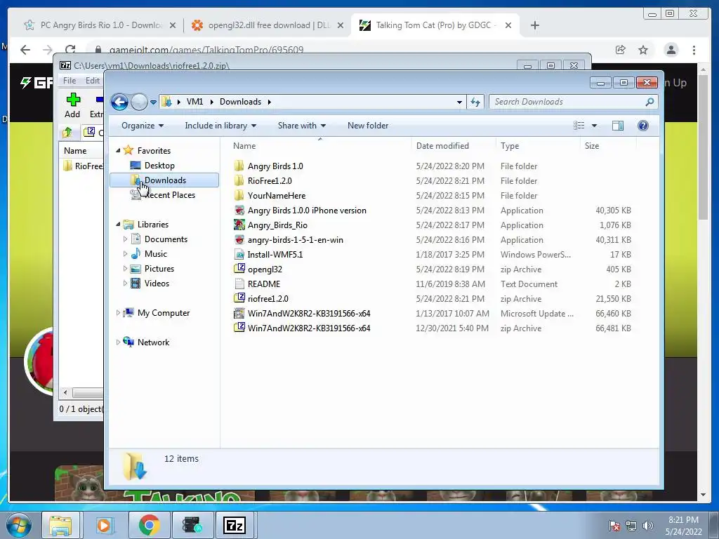The width and height of the screenshot is (719, 539).
Task: Open the 7-Zip File menu
Action: 70,81
